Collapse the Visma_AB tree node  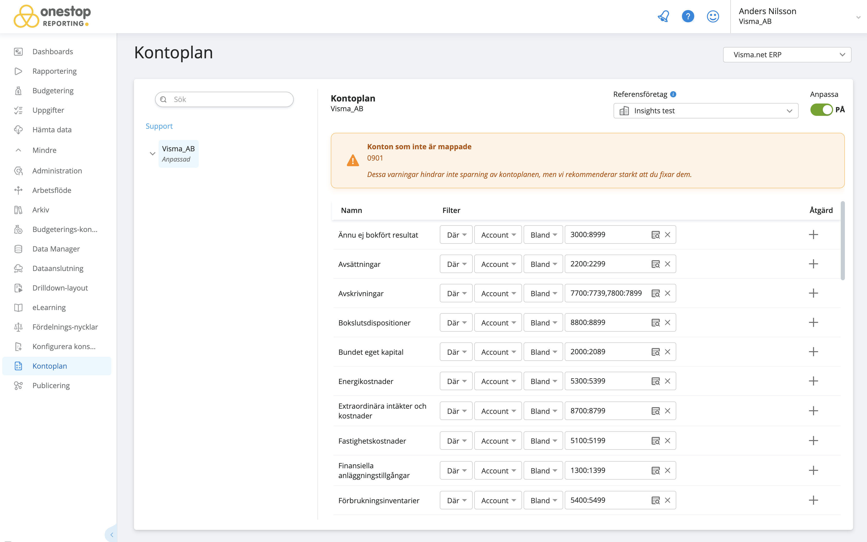coord(152,153)
